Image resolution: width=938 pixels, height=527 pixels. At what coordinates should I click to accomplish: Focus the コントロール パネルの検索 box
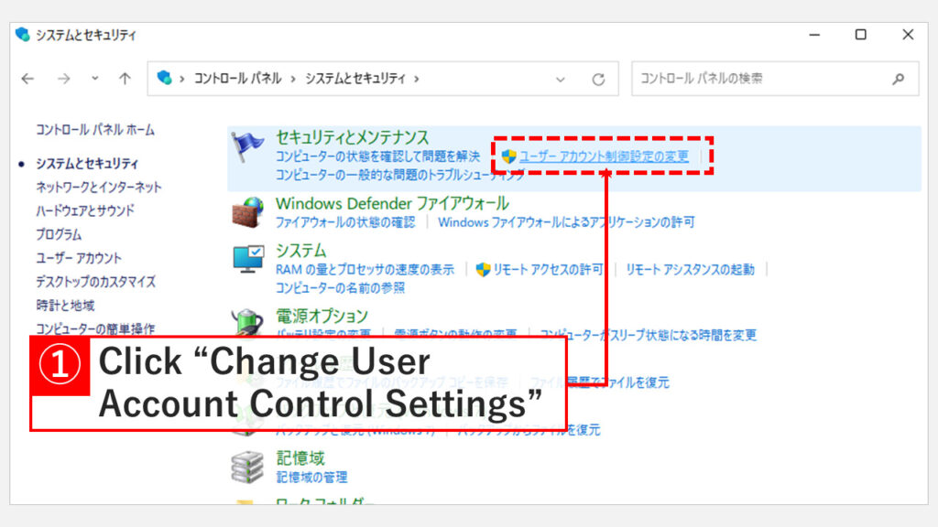click(x=775, y=79)
